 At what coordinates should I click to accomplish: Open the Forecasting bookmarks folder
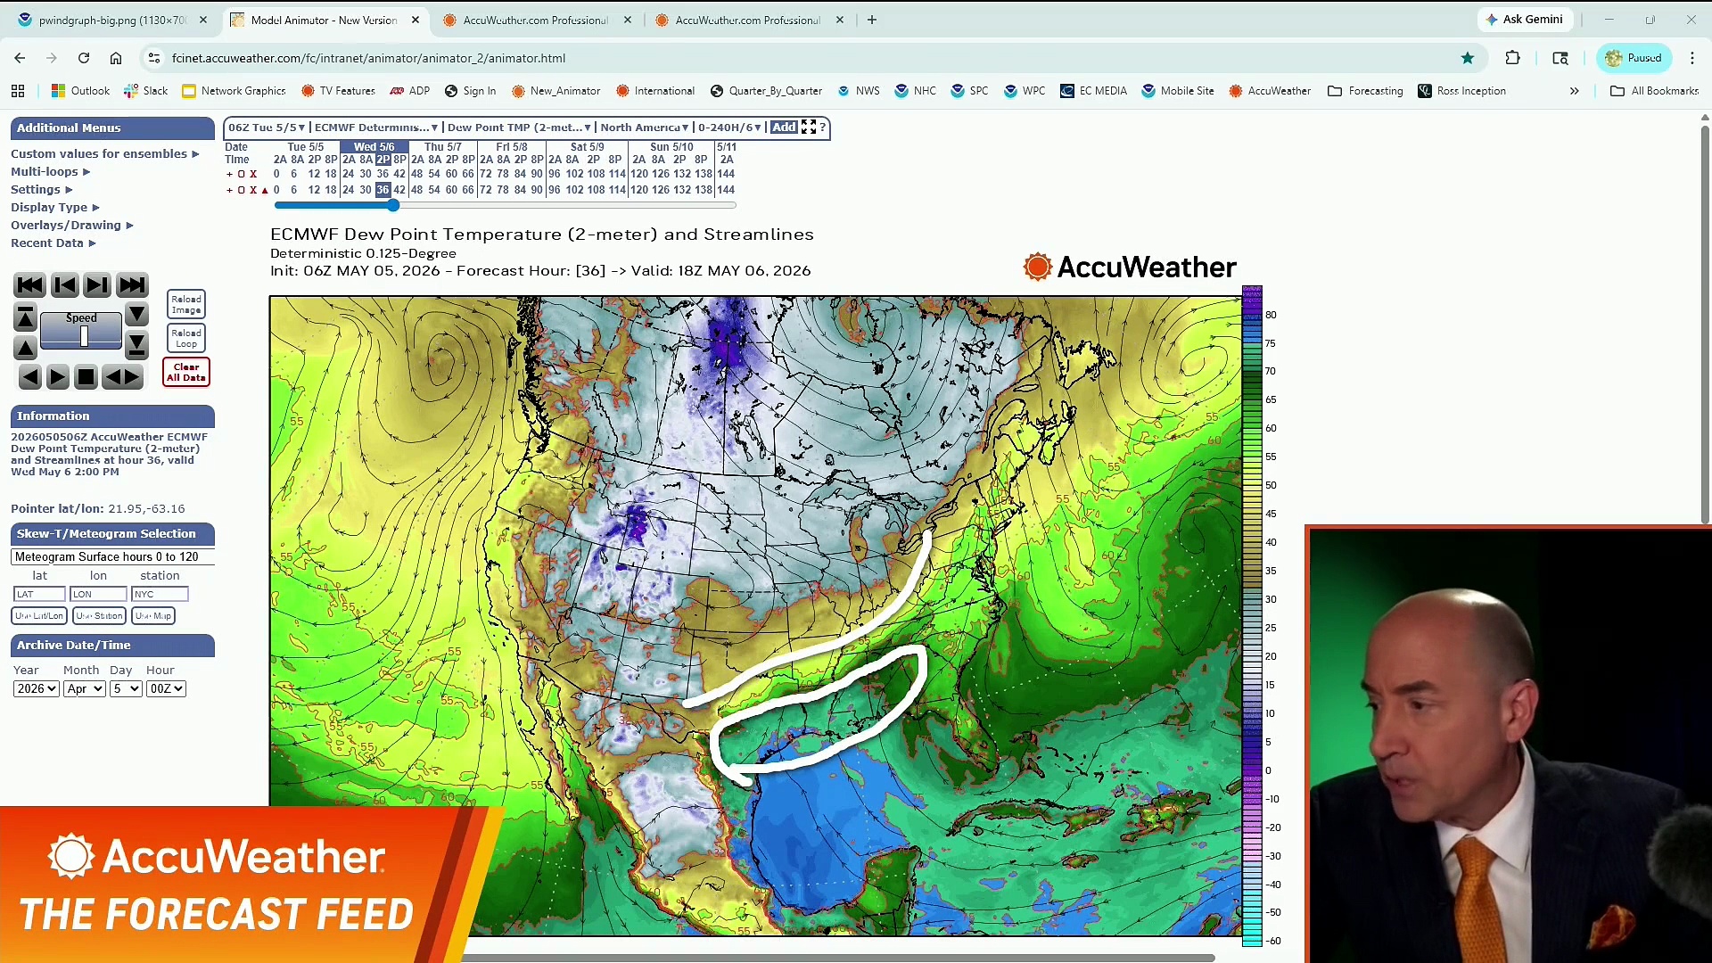click(1365, 91)
